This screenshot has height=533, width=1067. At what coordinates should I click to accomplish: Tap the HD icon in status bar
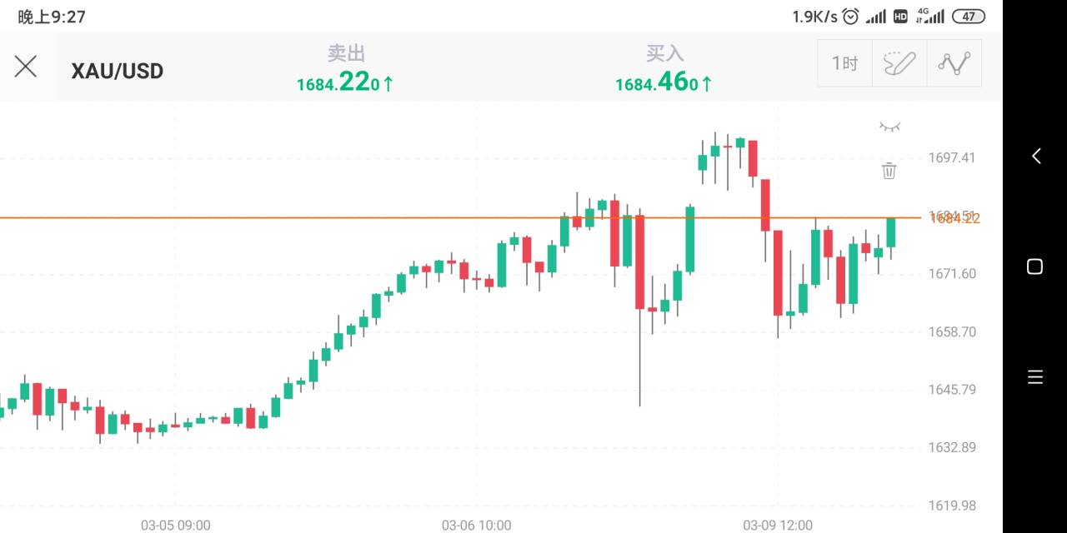[900, 16]
